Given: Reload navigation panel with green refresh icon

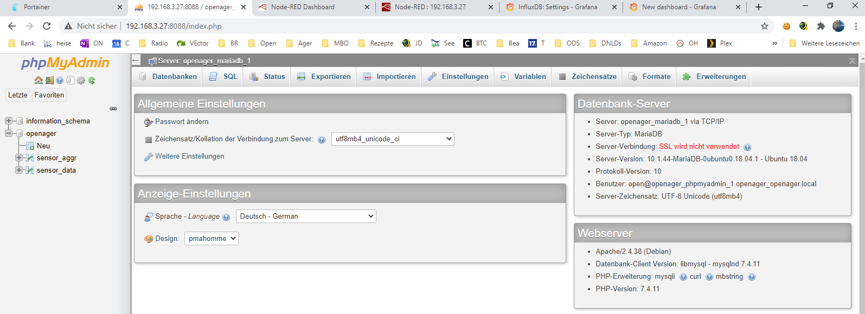Looking at the screenshot, I should pos(92,81).
